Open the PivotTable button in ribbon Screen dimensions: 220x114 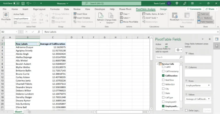tap(6, 18)
